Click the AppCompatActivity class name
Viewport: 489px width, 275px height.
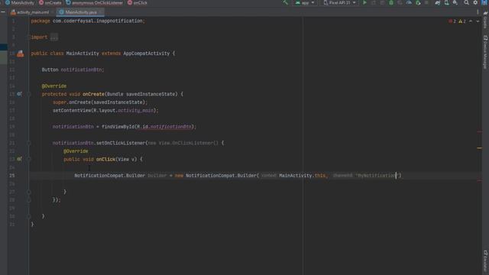click(x=146, y=53)
